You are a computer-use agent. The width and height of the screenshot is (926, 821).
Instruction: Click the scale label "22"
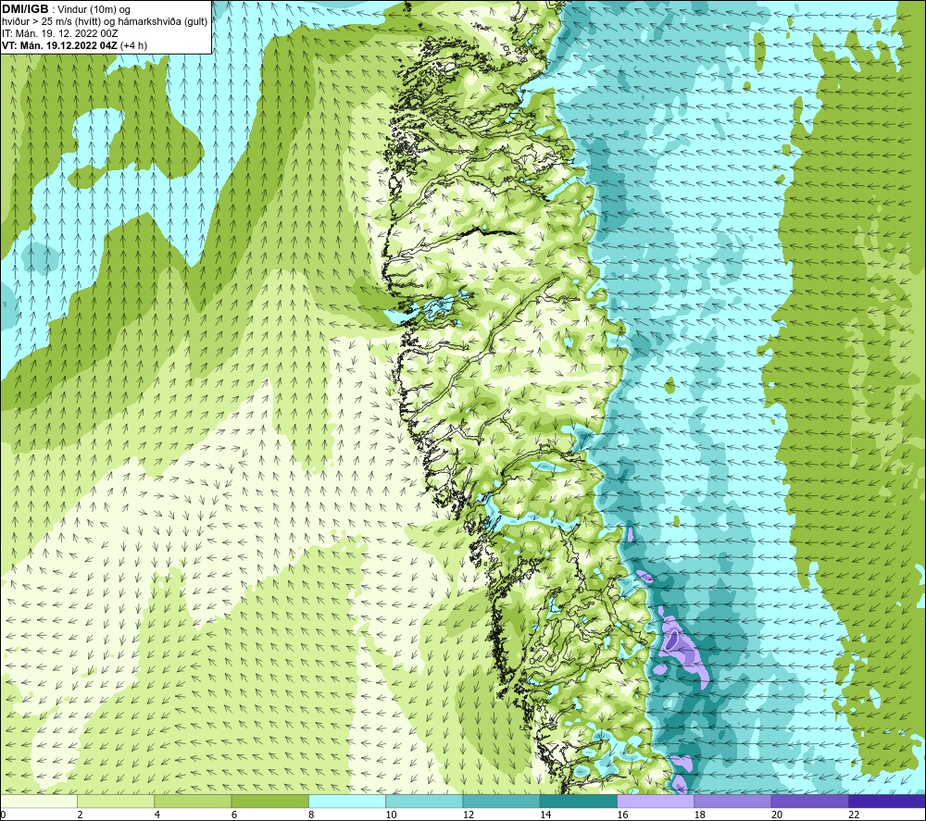point(854,815)
